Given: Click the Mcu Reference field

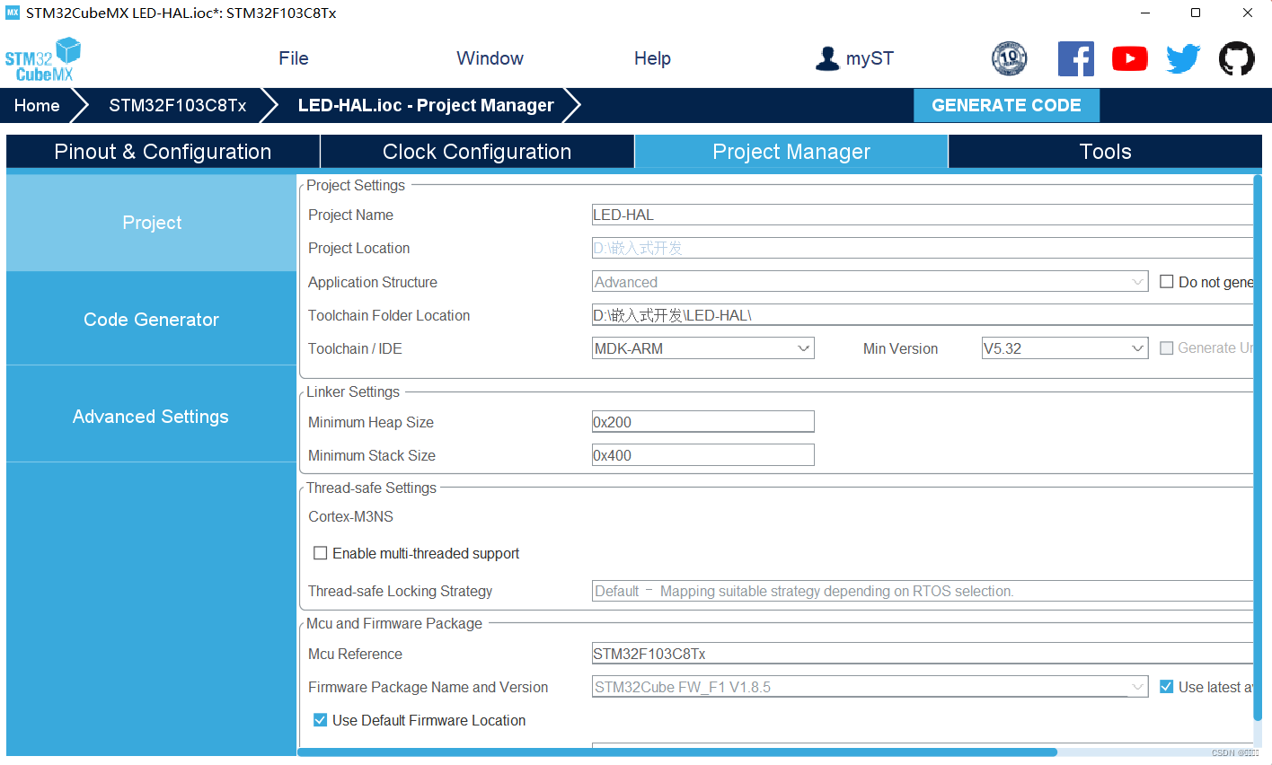Looking at the screenshot, I should pos(923,654).
